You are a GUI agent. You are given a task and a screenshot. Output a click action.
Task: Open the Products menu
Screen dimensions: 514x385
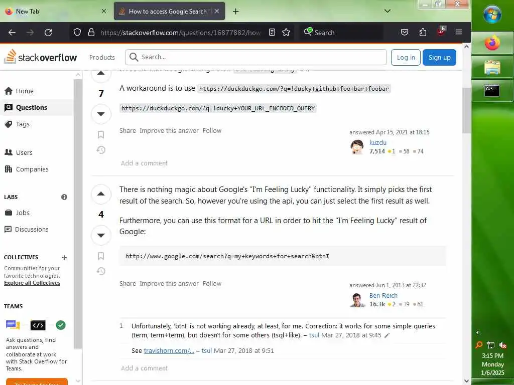tap(102, 57)
